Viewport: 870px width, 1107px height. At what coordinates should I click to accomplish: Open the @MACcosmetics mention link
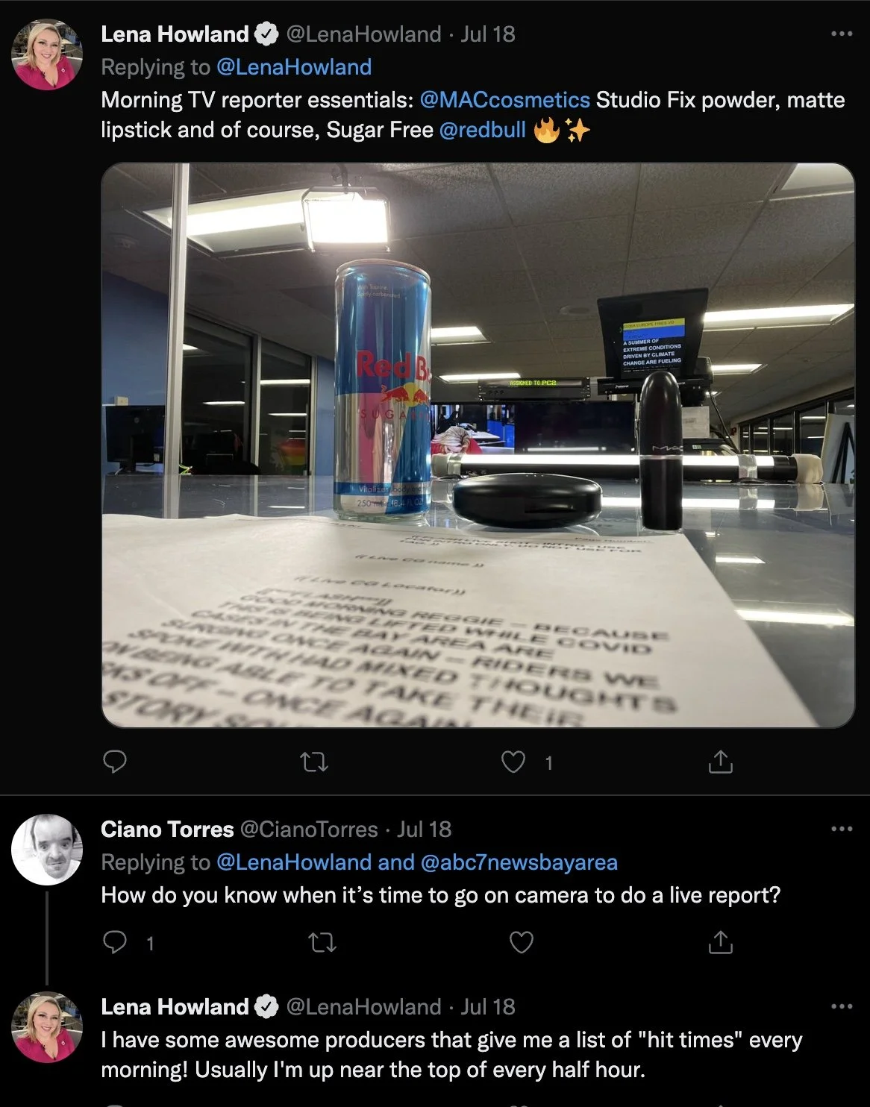505,100
